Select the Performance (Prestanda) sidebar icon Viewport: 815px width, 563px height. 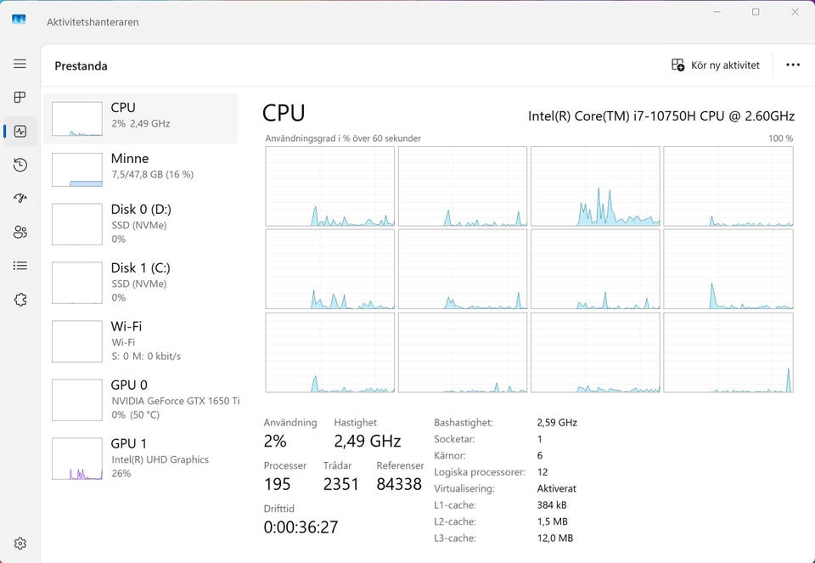(20, 132)
